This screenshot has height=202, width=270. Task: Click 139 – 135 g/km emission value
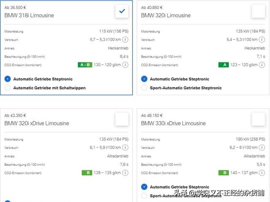(x=107, y=173)
